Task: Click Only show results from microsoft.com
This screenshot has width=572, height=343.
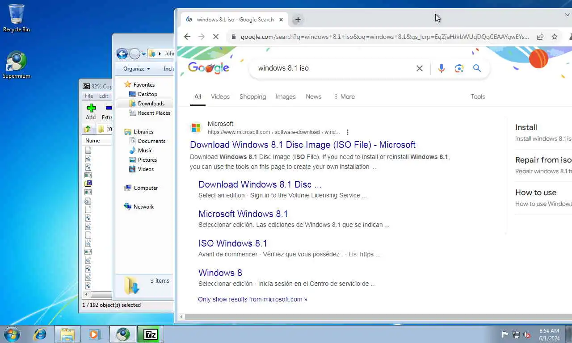Action: (x=252, y=299)
